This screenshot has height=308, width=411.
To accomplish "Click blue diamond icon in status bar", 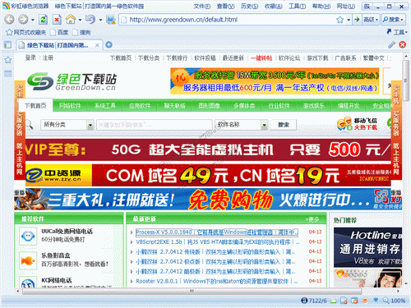I will pyautogui.click(x=376, y=301).
